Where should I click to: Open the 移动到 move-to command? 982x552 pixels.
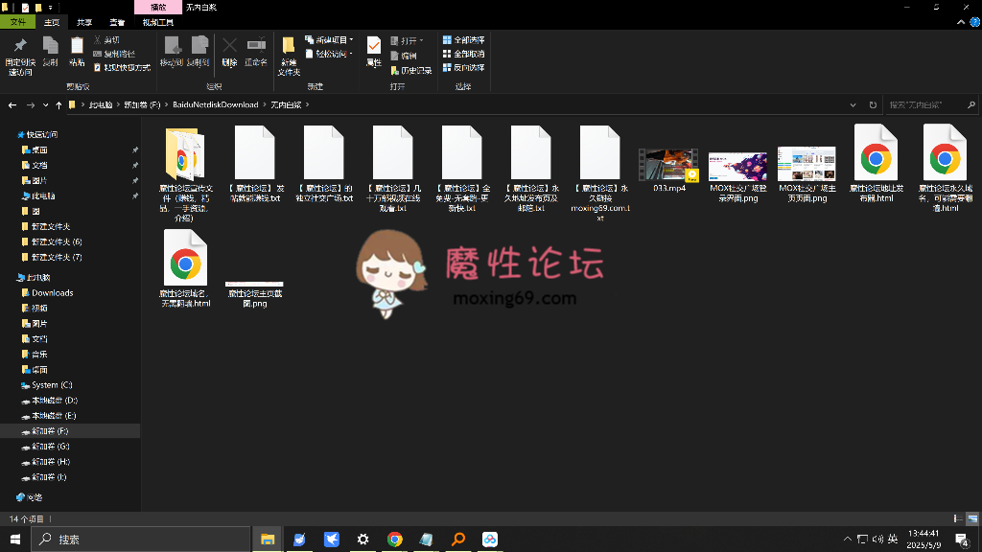[171, 52]
